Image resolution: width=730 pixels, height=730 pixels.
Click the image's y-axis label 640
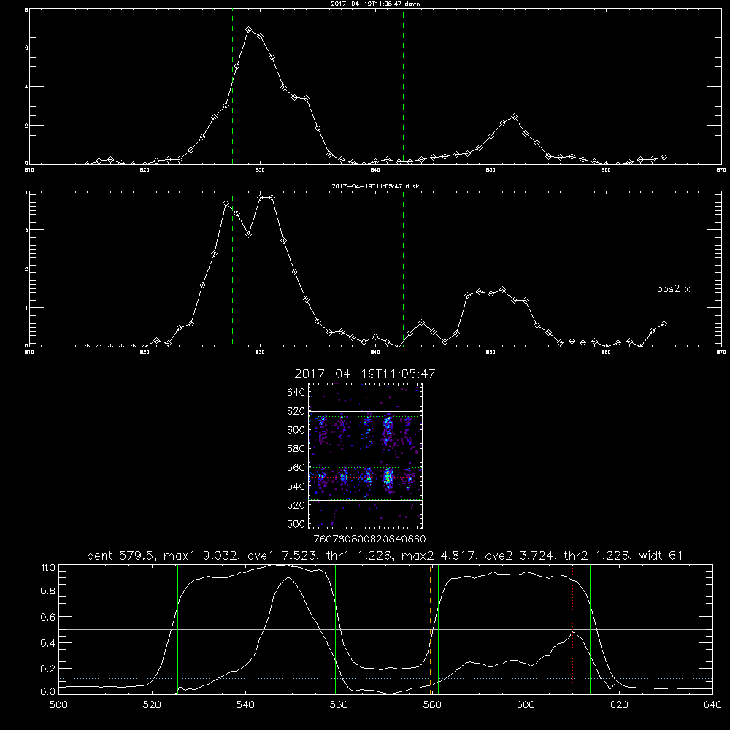click(296, 393)
